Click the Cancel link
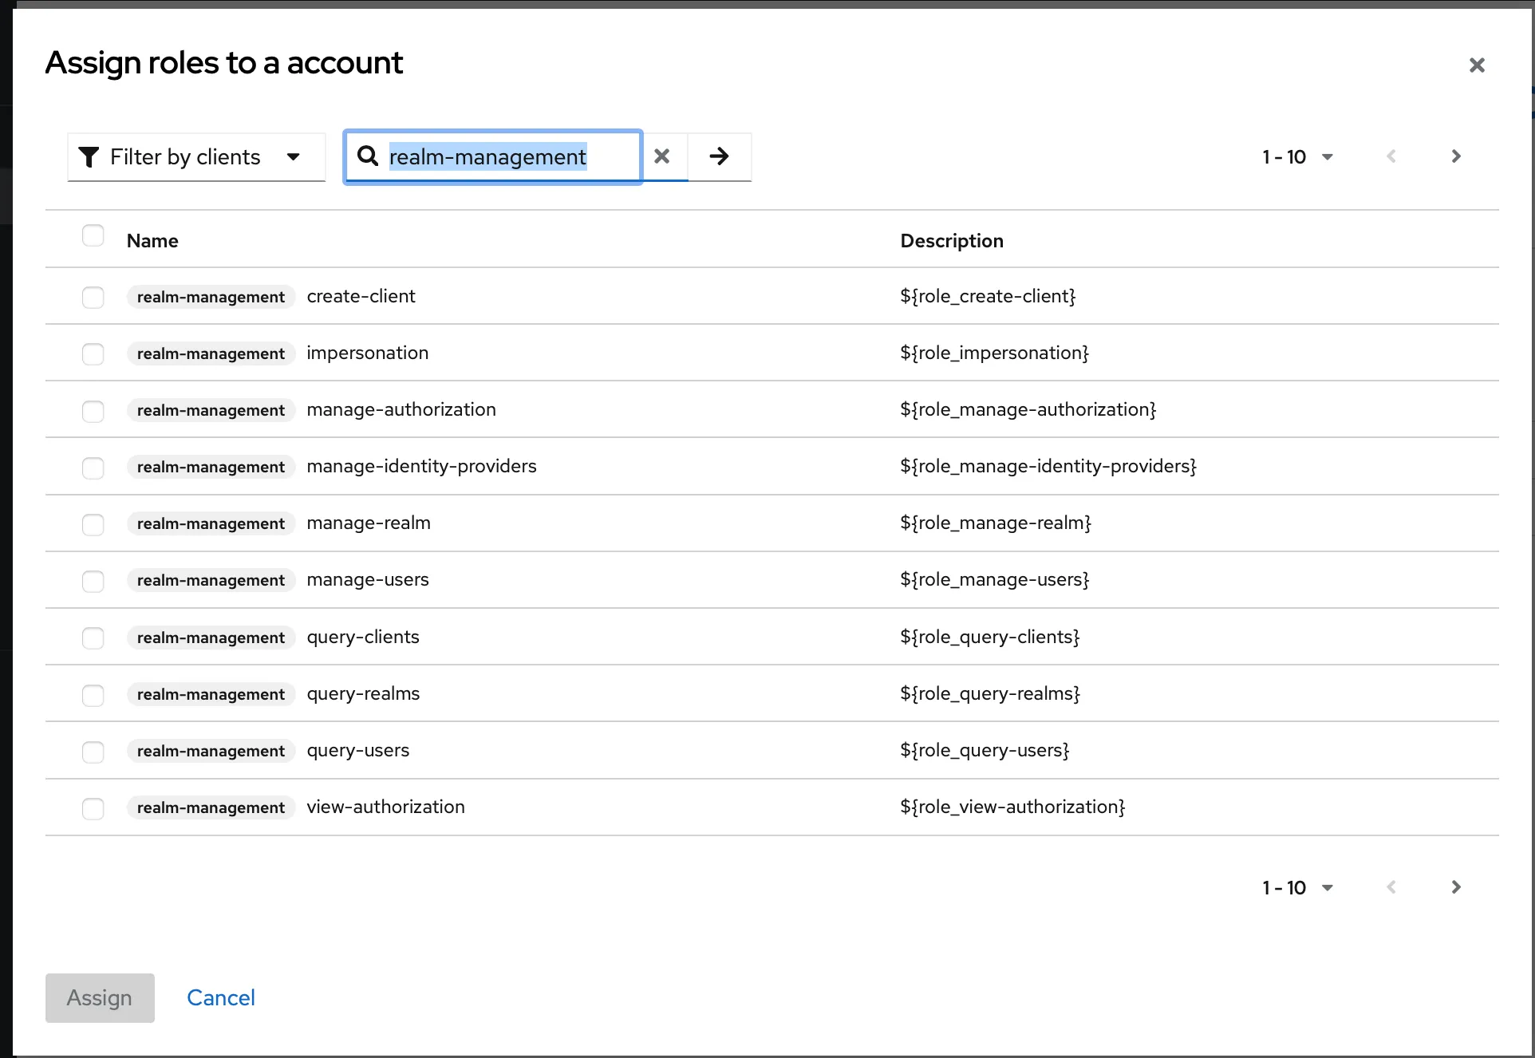Viewport: 1535px width, 1058px height. (x=221, y=997)
